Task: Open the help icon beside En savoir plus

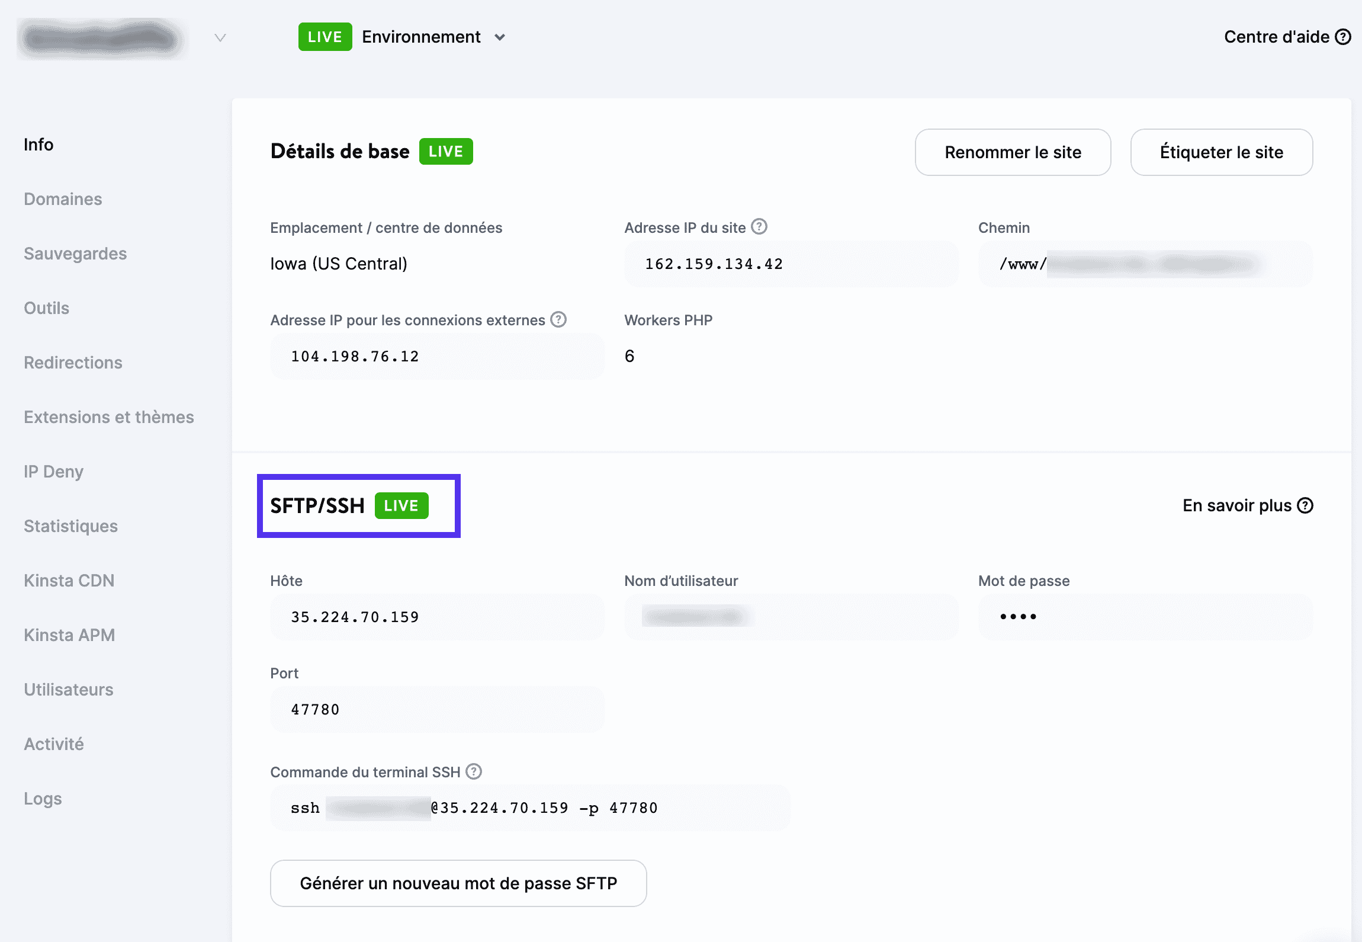Action: (1306, 505)
